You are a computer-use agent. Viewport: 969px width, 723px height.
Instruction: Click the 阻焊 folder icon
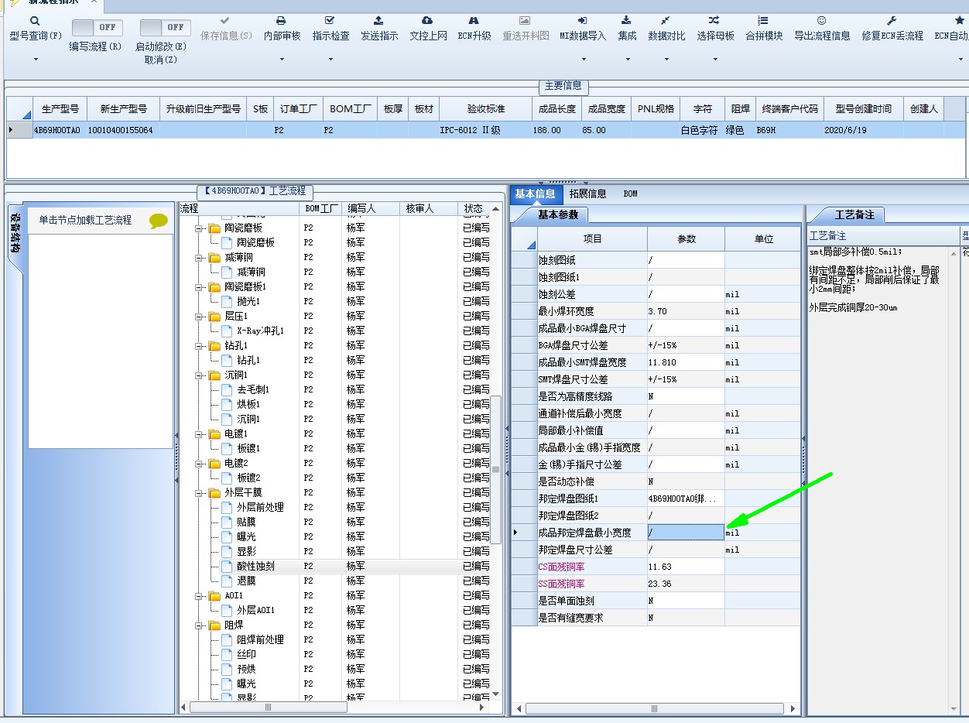click(x=214, y=625)
